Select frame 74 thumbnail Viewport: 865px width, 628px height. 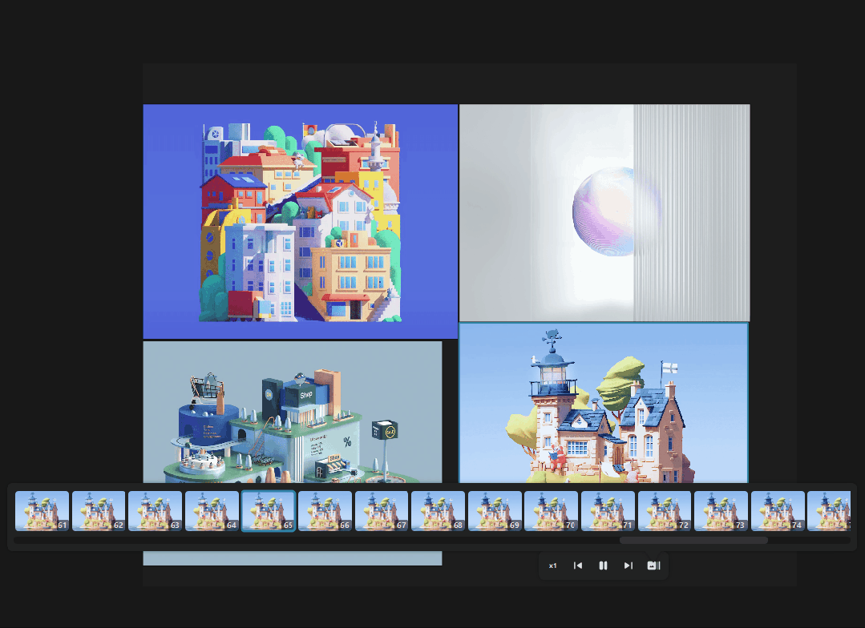(x=778, y=511)
